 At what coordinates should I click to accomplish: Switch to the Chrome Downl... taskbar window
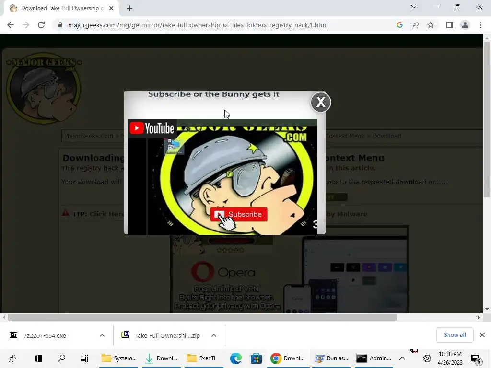pyautogui.click(x=288, y=358)
